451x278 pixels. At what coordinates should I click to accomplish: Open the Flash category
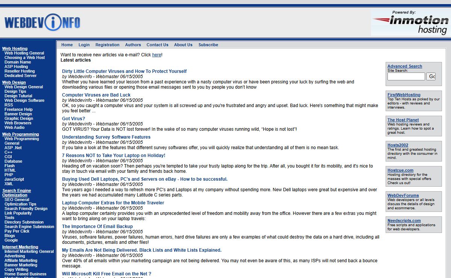coord(10,166)
